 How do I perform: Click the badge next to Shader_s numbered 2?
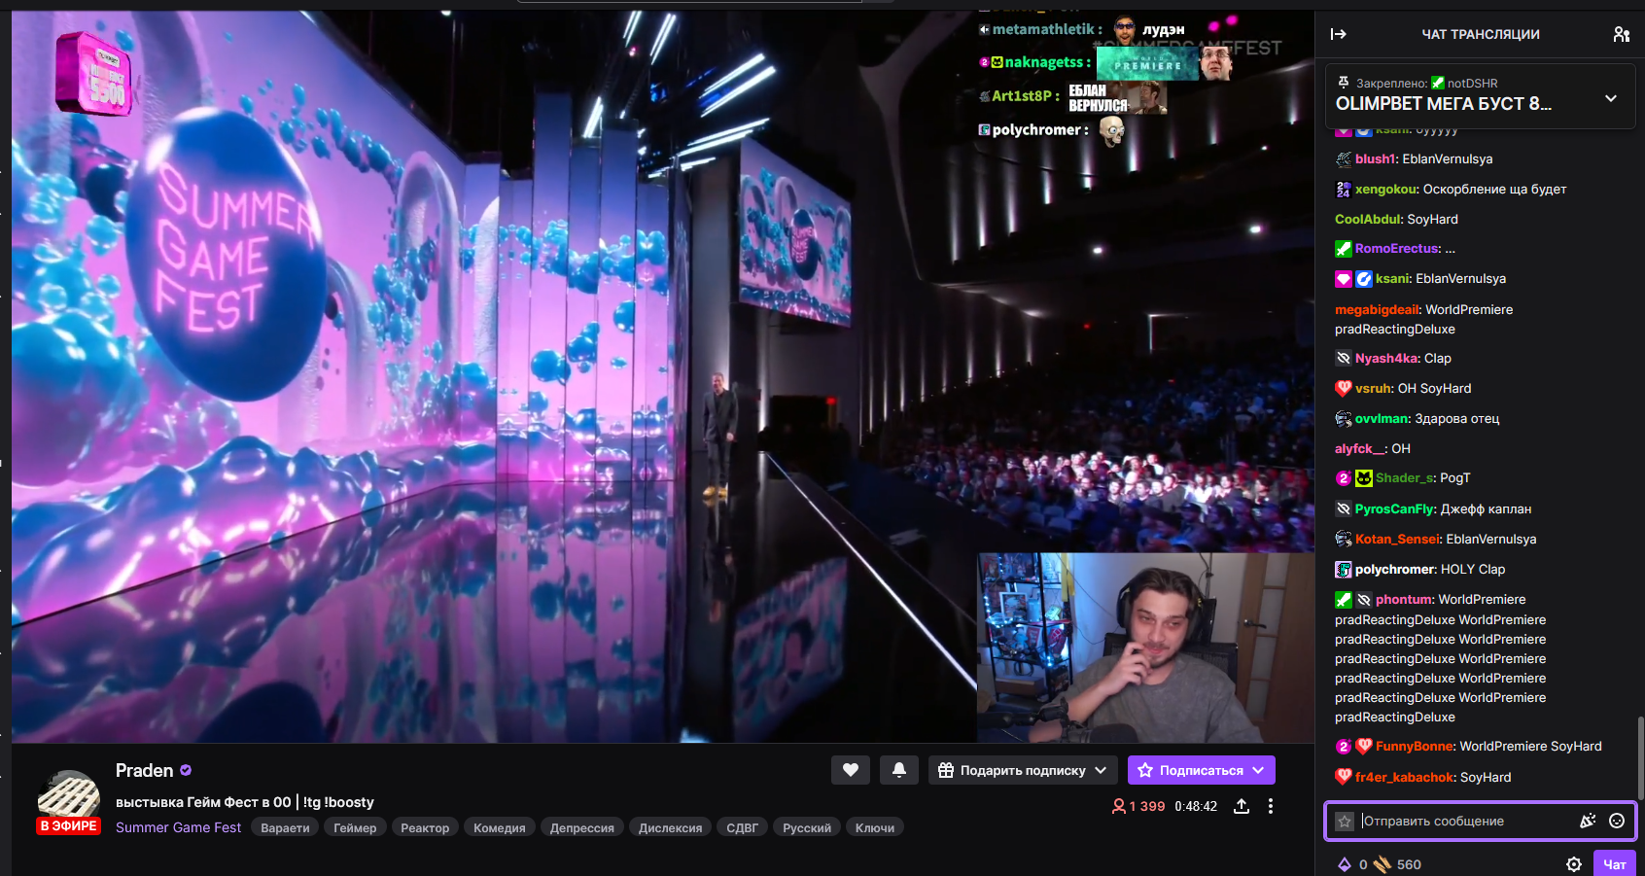point(1344,478)
